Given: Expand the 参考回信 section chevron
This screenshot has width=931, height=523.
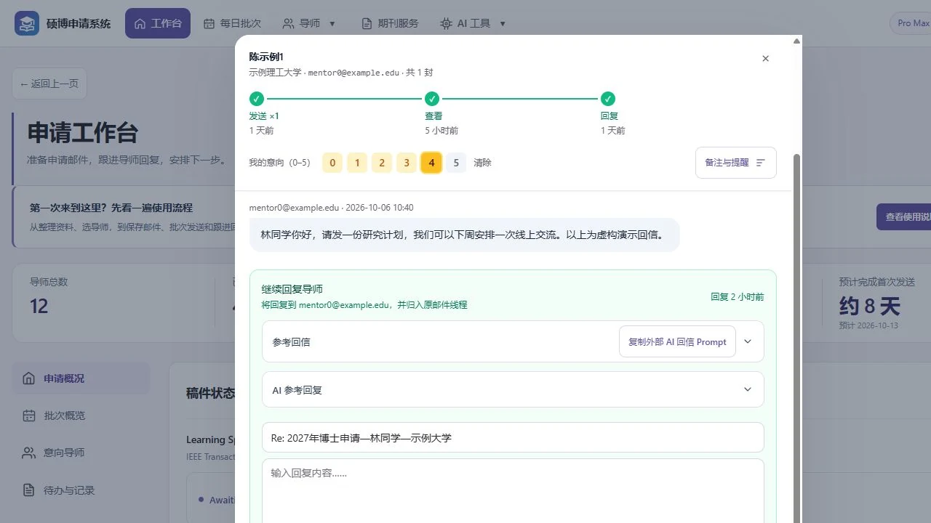Looking at the screenshot, I should click(748, 341).
